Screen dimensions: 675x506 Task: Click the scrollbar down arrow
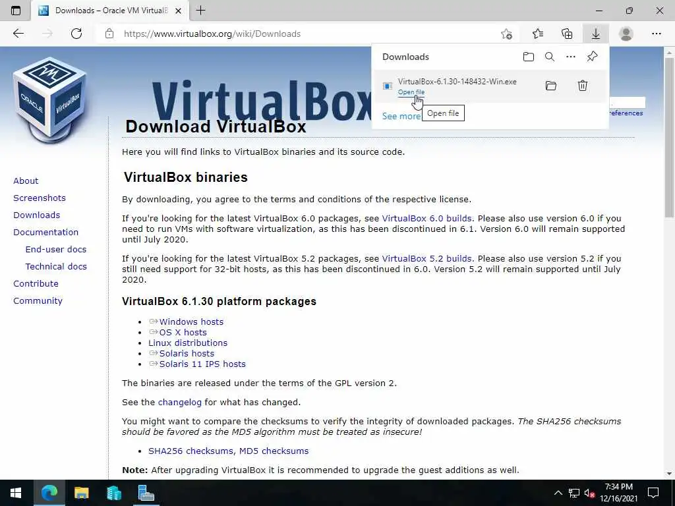click(669, 474)
